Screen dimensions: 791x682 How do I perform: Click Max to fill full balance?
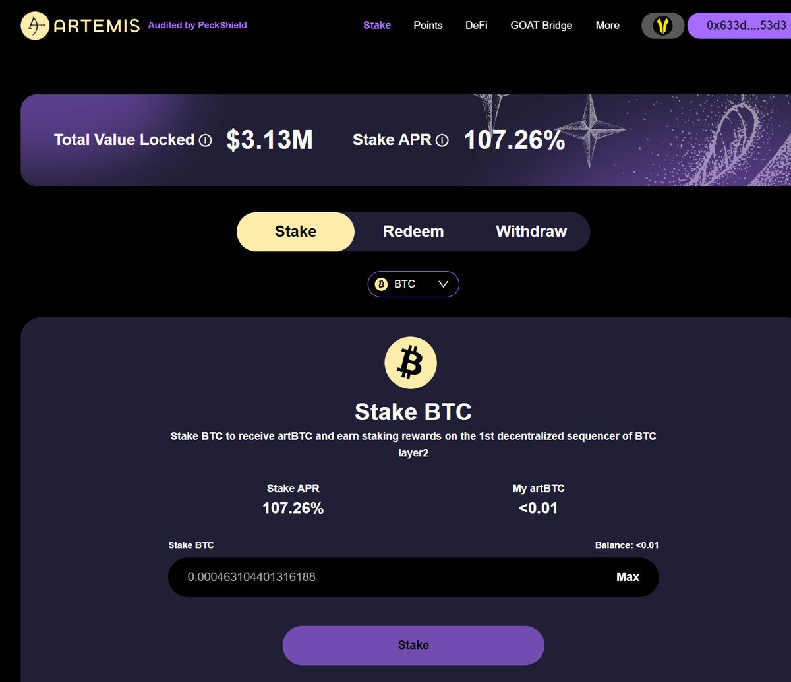coord(628,577)
